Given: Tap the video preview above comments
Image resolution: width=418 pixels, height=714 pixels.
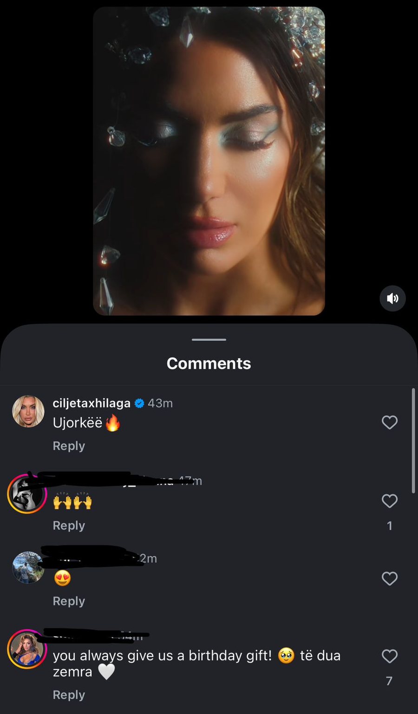Looking at the screenshot, I should (x=209, y=161).
